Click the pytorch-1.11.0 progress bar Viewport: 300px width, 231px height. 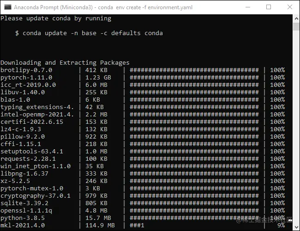point(194,78)
